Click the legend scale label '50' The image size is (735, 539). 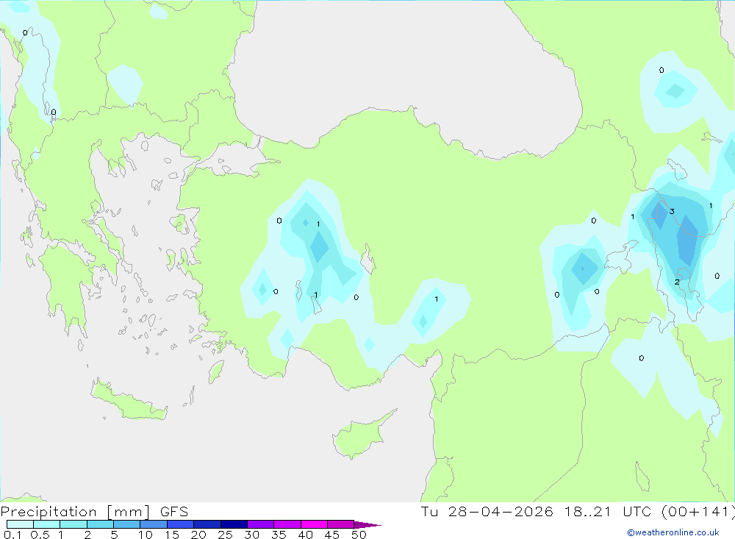point(359,535)
